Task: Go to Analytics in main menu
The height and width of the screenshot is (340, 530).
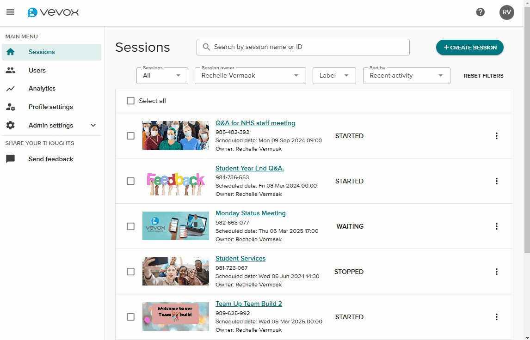Action: click(x=42, y=88)
